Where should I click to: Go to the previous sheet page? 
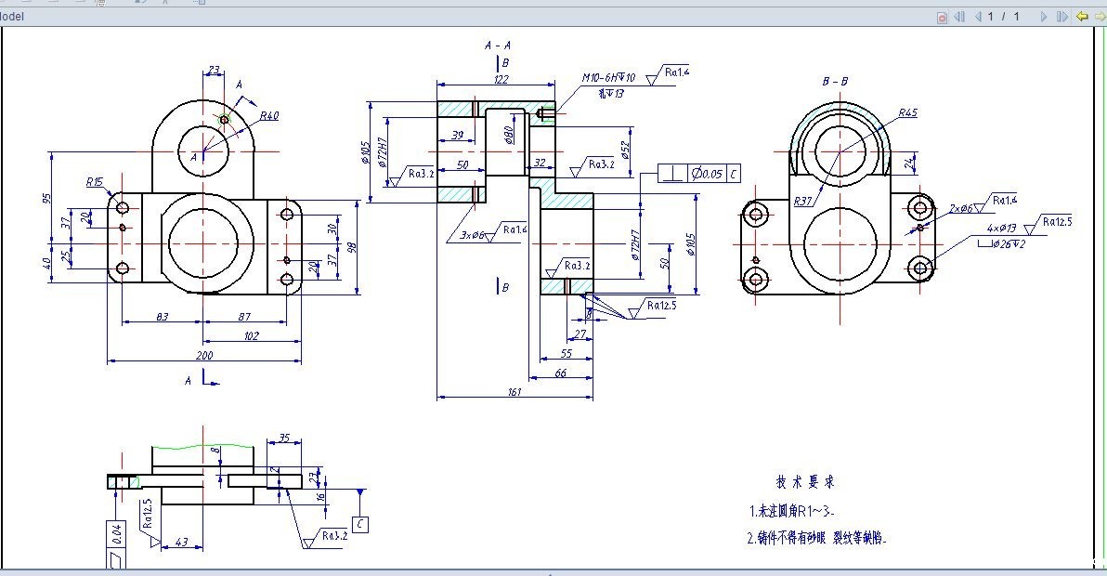tap(977, 17)
